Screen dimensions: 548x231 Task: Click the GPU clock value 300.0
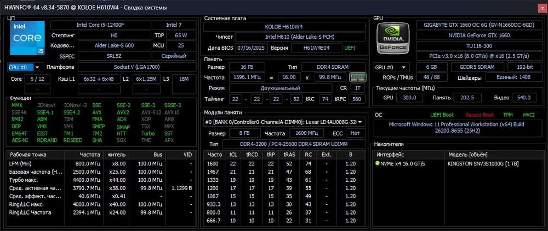(x=409, y=98)
